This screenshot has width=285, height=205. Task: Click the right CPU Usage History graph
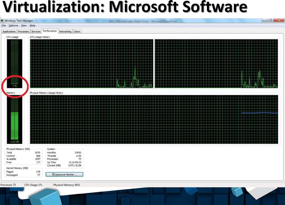(x=216, y=64)
